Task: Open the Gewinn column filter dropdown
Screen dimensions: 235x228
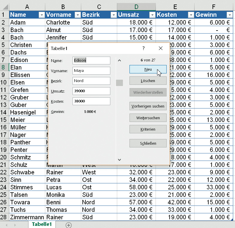Action: 230,15
